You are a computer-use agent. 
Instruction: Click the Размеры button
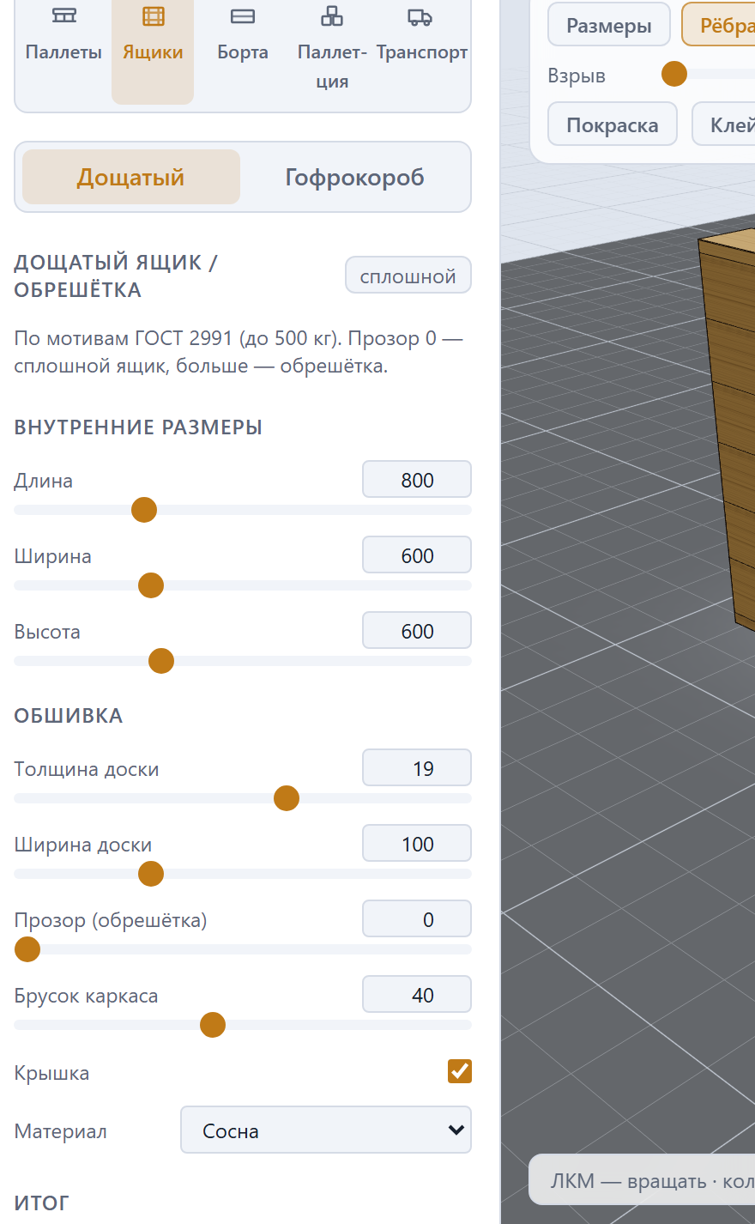pyautogui.click(x=609, y=25)
